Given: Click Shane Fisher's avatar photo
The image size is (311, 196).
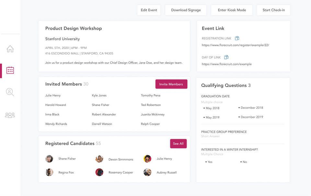Looking at the screenshot, I should pyautogui.click(x=49, y=159).
